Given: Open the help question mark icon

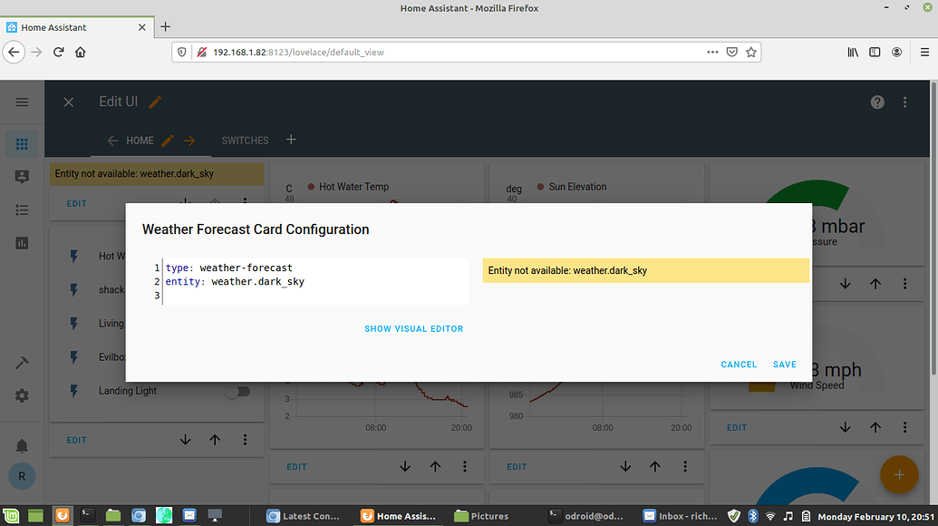Looking at the screenshot, I should 877,102.
